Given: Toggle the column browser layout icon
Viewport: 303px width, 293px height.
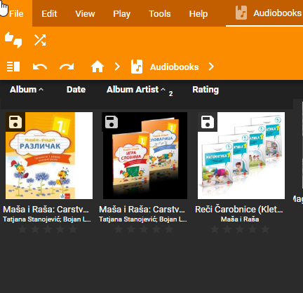Looking at the screenshot, I should (13, 67).
